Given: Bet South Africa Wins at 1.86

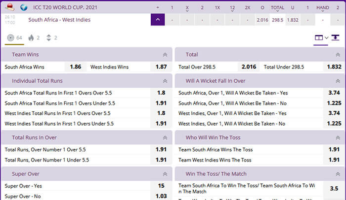Looking at the screenshot, I should point(76,67).
